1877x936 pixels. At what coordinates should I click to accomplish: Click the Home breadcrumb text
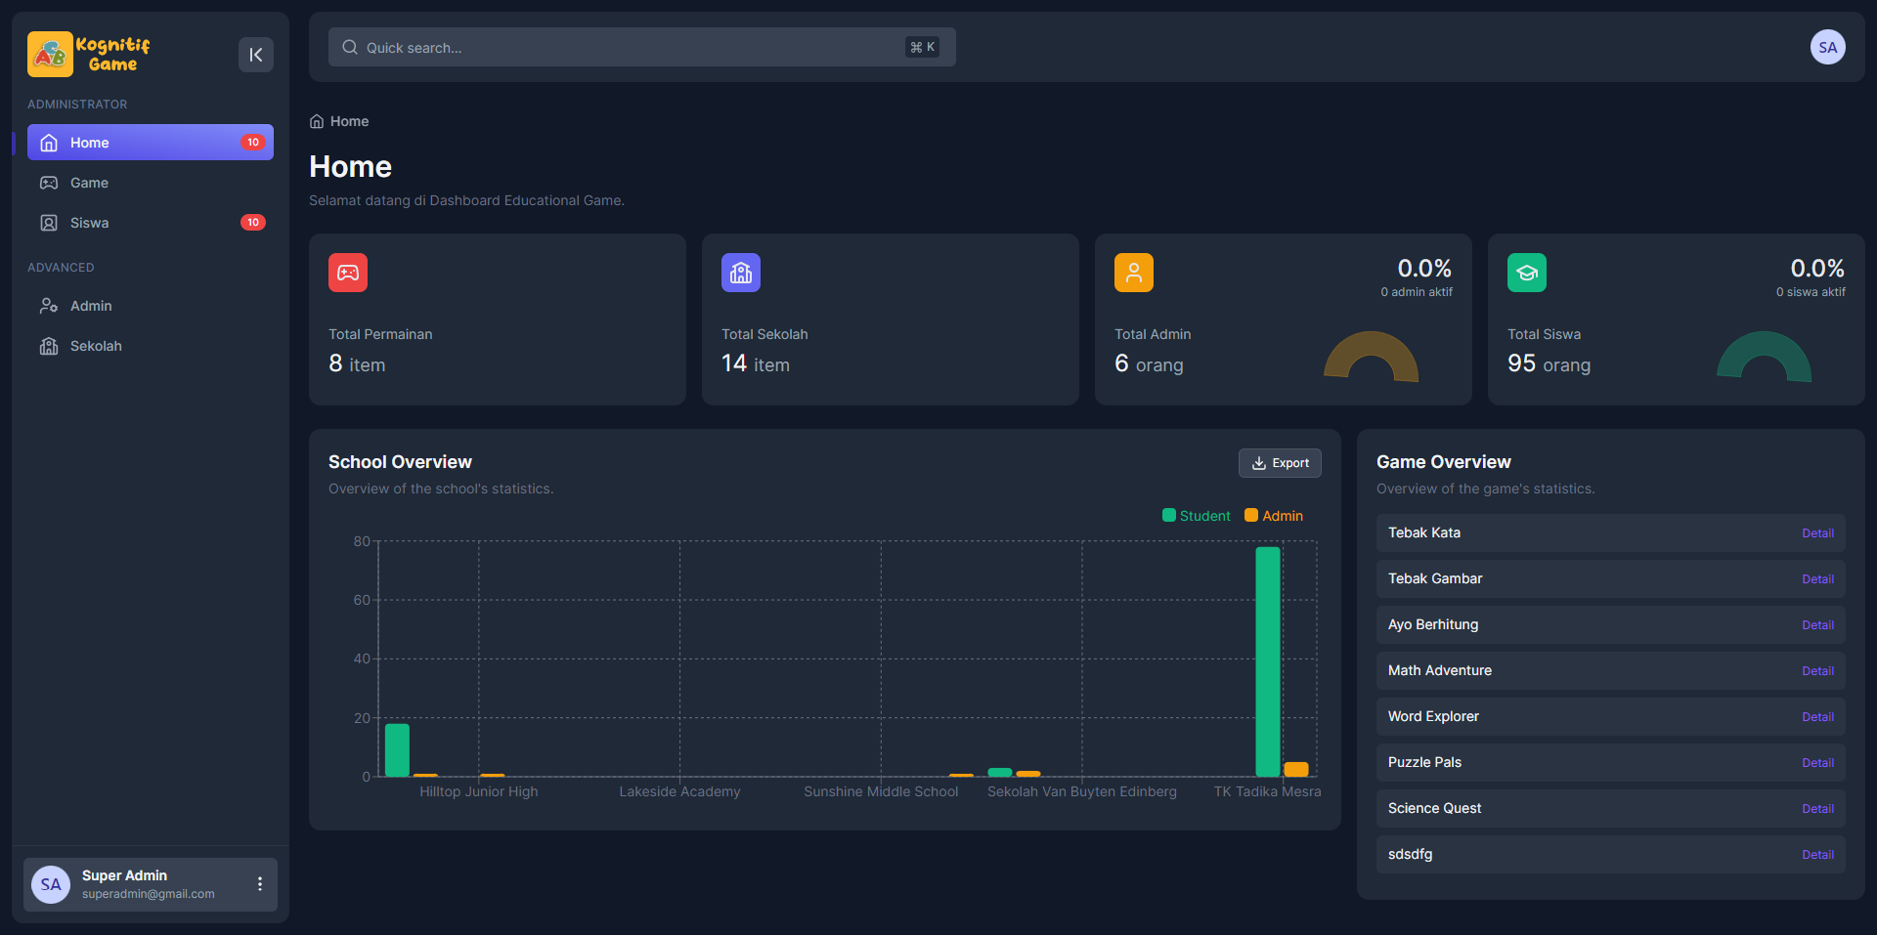coord(349,121)
